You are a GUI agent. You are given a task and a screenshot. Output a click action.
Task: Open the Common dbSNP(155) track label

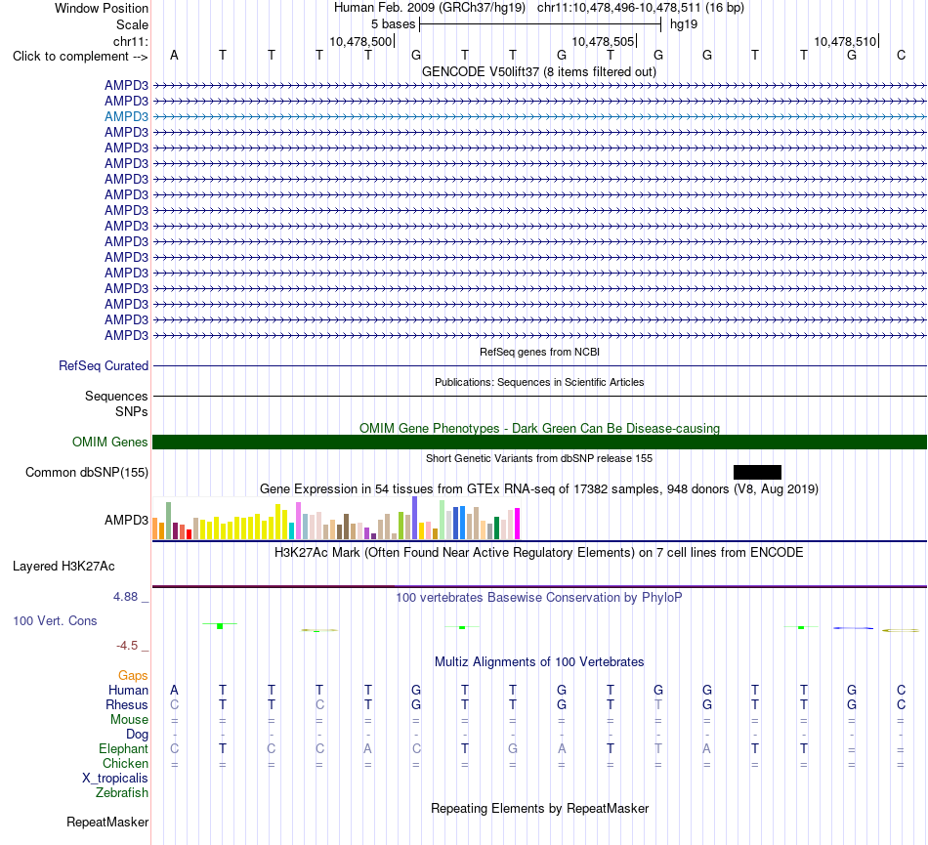pos(87,472)
